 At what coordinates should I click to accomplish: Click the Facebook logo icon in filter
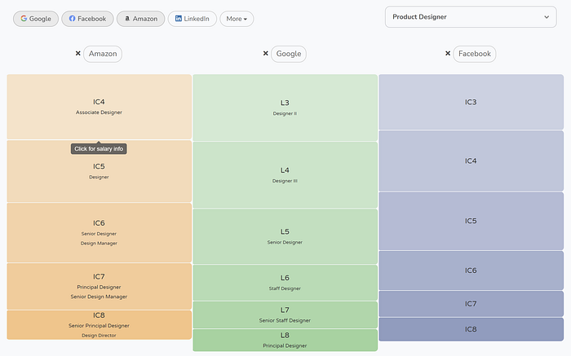[x=72, y=18]
